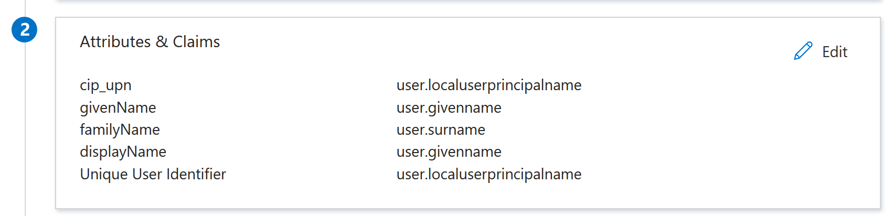The width and height of the screenshot is (893, 216).
Task: Select the displayName claim name
Action: [123, 152]
